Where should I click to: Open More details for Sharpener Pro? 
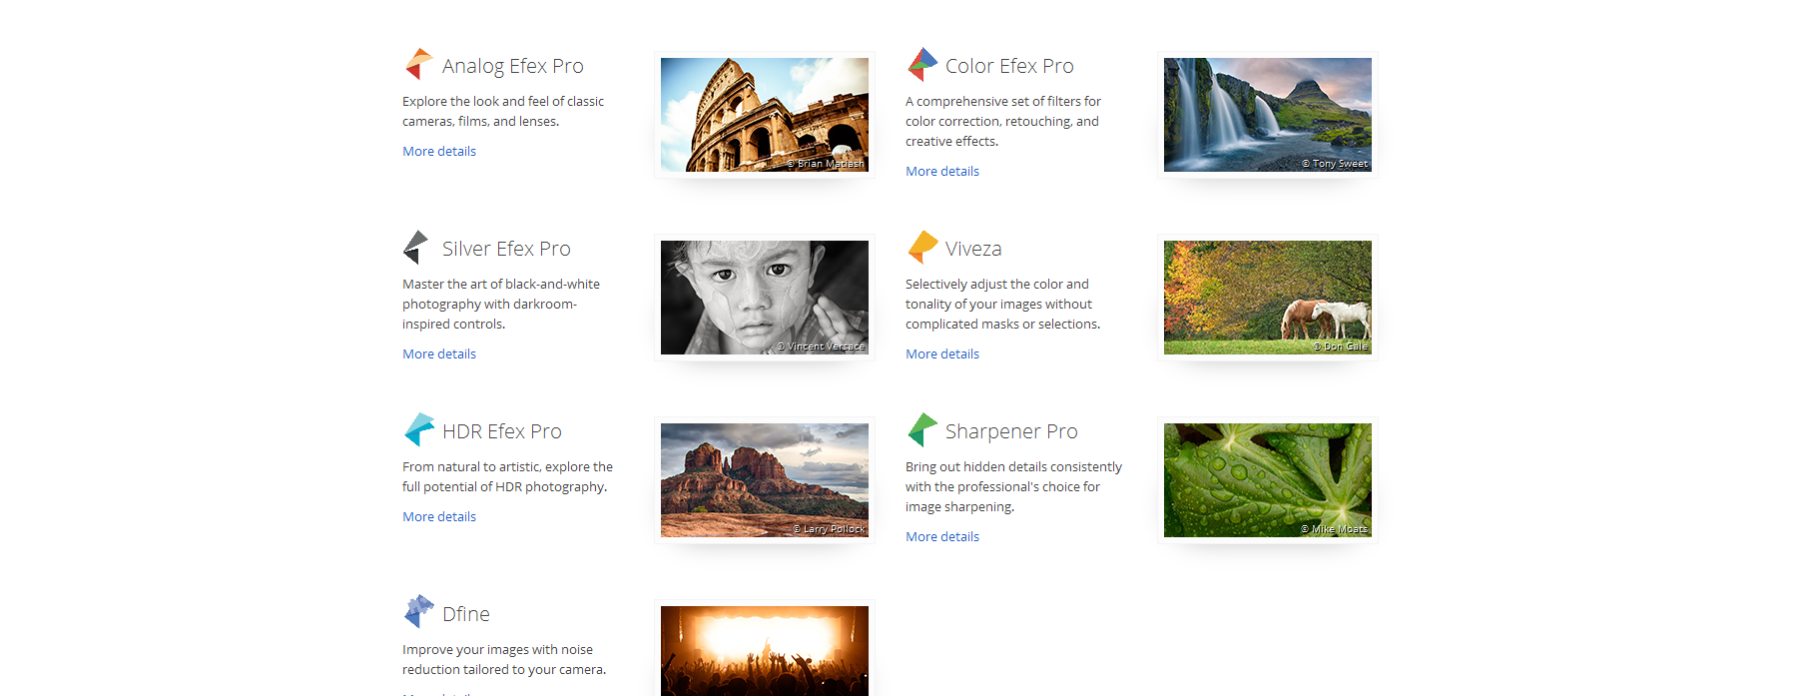(x=942, y=537)
